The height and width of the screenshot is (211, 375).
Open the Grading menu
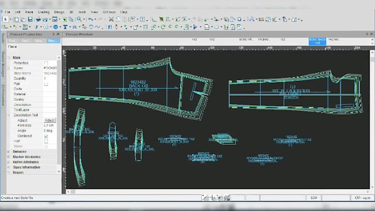(44, 12)
